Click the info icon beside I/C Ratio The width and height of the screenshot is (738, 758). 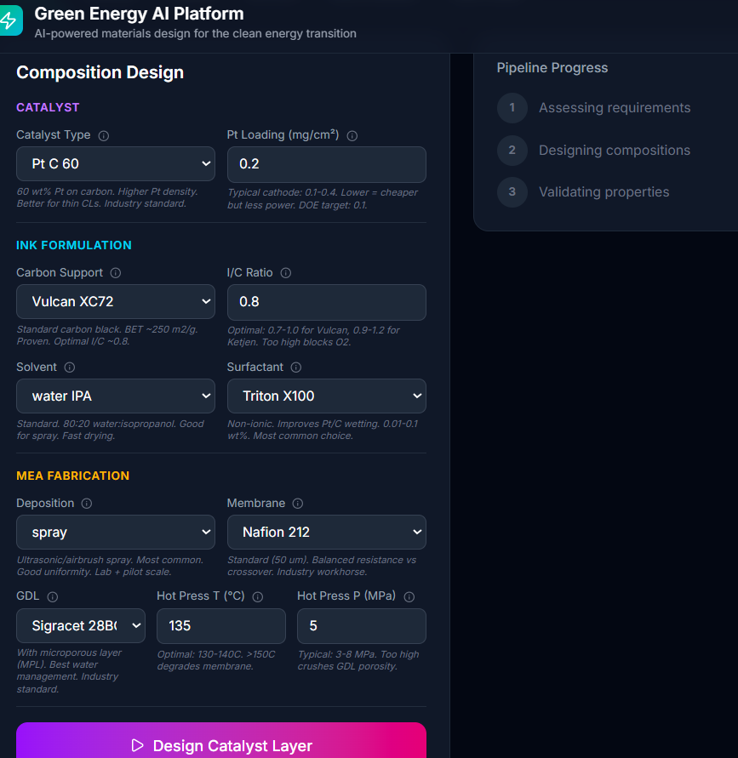286,273
